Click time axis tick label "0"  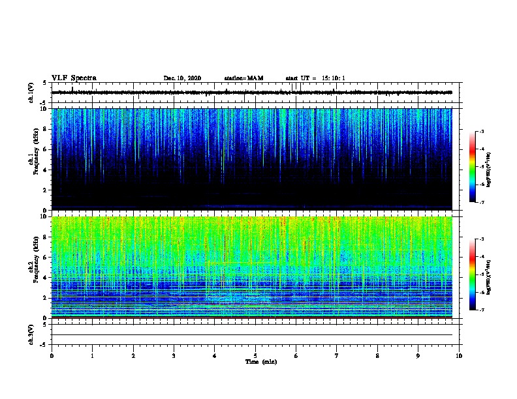[x=52, y=356]
